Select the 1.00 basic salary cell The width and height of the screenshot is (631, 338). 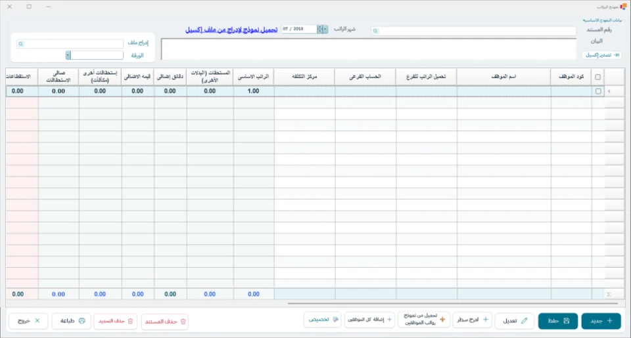[254, 91]
